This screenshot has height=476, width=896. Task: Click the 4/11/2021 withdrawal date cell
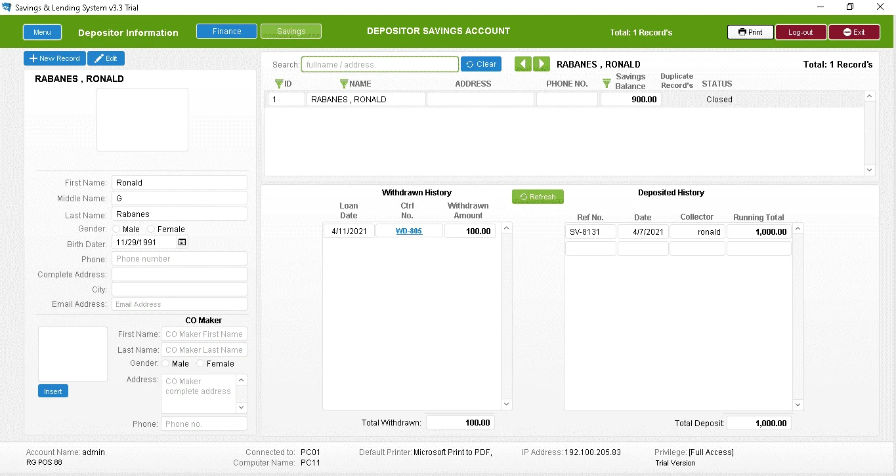tap(349, 231)
